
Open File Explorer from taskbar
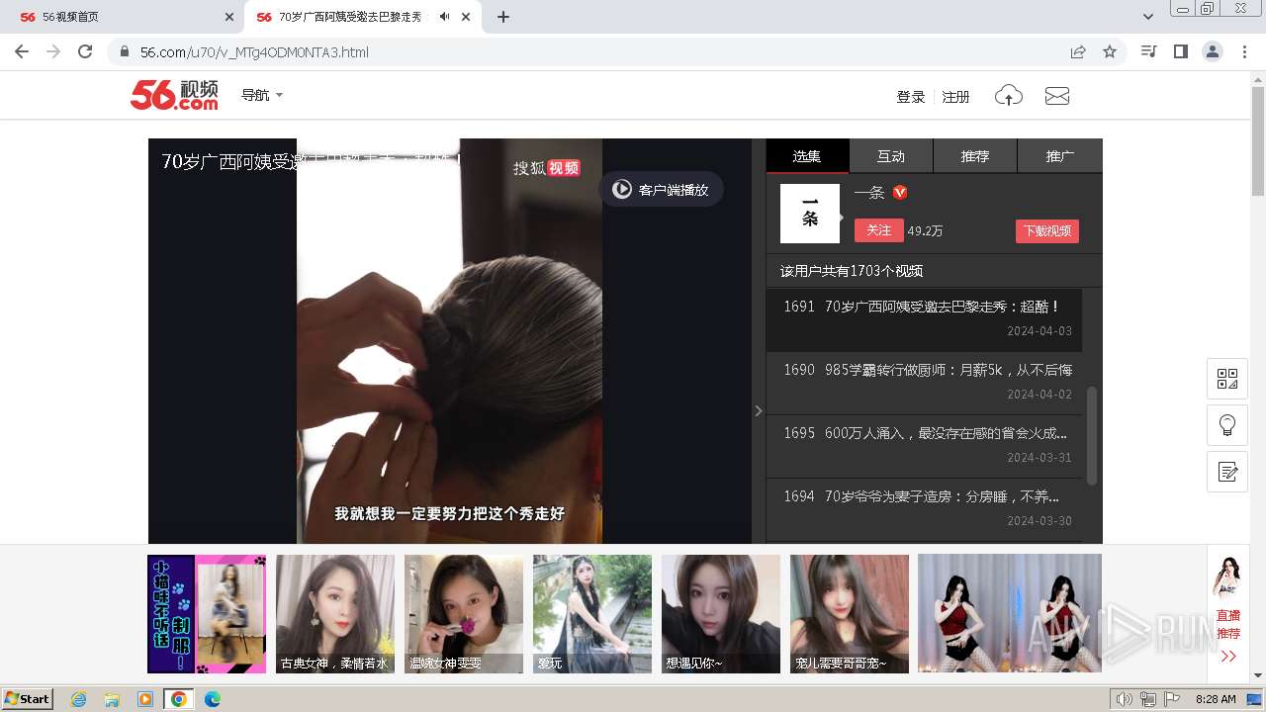coord(112,699)
